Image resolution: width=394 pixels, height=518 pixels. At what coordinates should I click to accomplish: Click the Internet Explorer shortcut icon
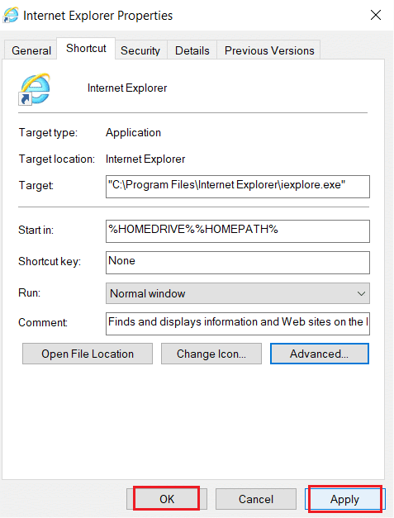click(35, 89)
